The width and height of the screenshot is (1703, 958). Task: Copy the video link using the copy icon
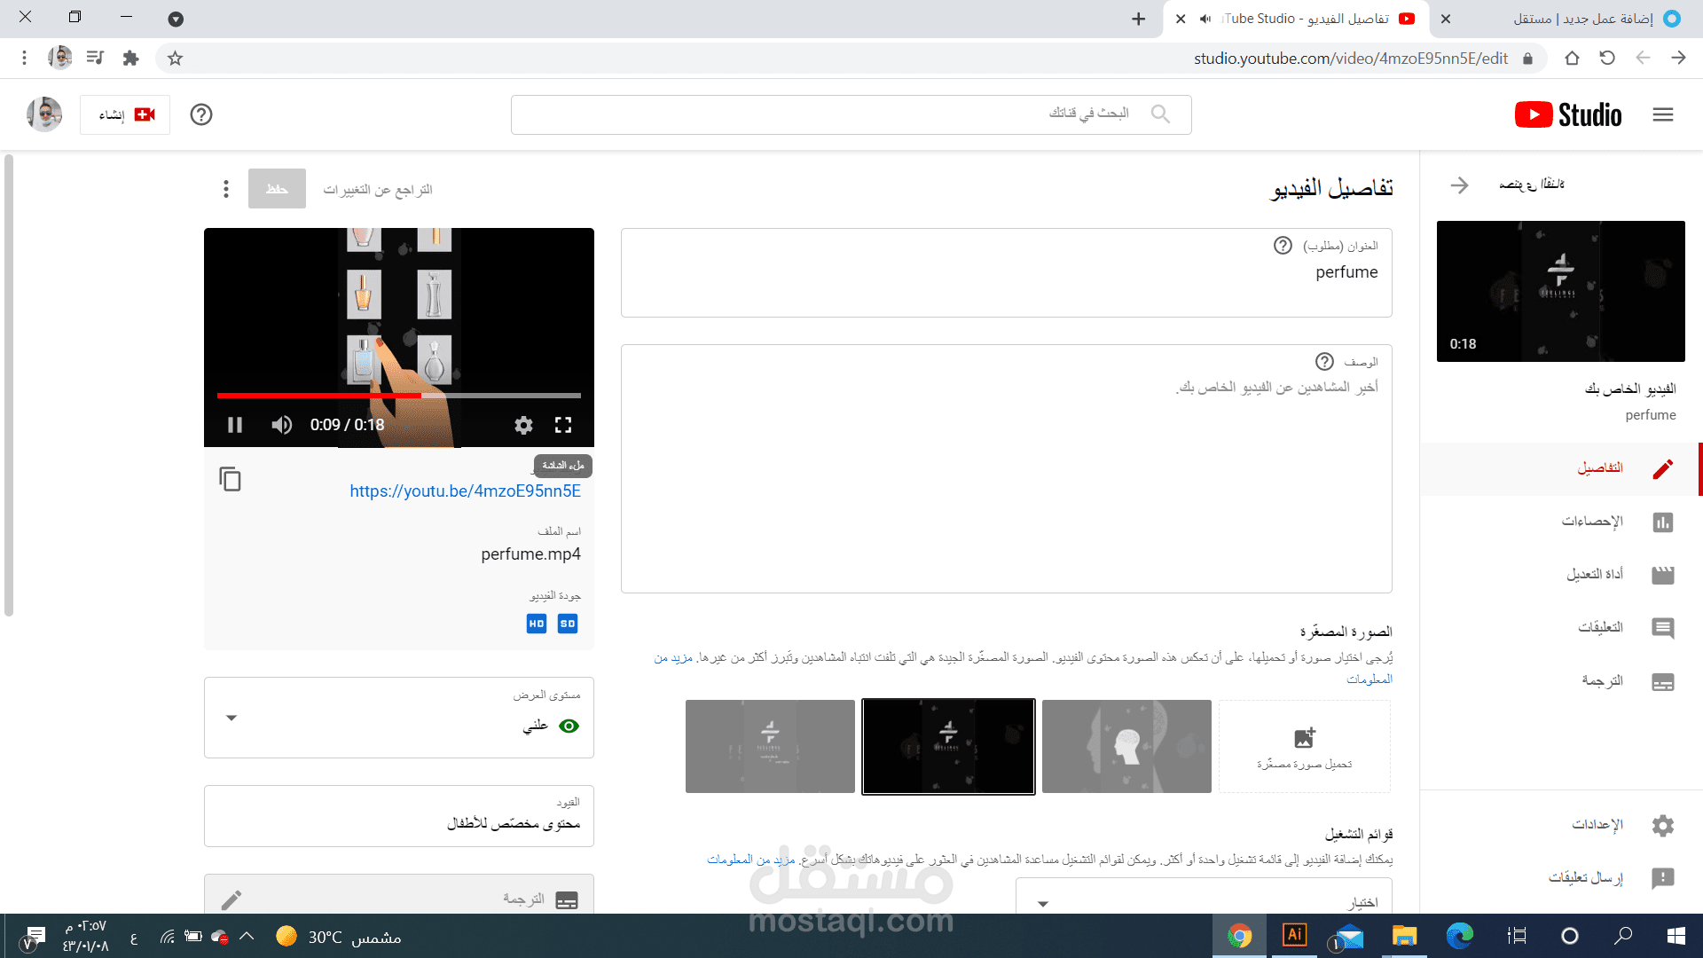tap(231, 480)
